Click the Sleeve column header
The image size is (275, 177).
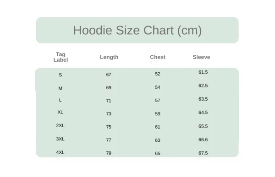click(201, 57)
